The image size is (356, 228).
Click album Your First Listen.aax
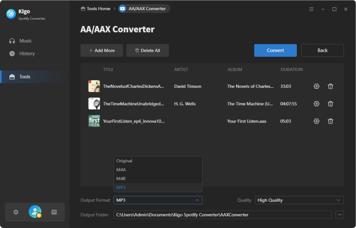[x=247, y=121]
